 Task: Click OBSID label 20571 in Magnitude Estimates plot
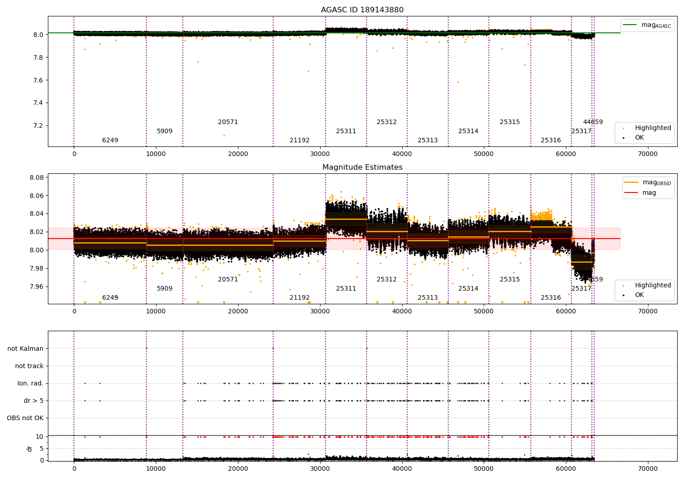(228, 280)
